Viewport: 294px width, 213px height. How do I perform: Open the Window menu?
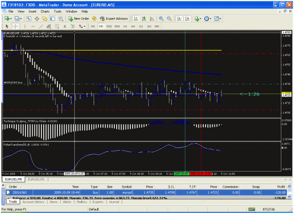pyautogui.click(x=72, y=11)
